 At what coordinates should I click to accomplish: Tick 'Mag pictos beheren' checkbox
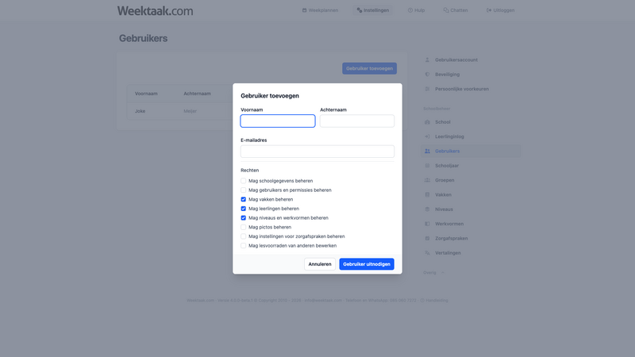tap(244, 227)
